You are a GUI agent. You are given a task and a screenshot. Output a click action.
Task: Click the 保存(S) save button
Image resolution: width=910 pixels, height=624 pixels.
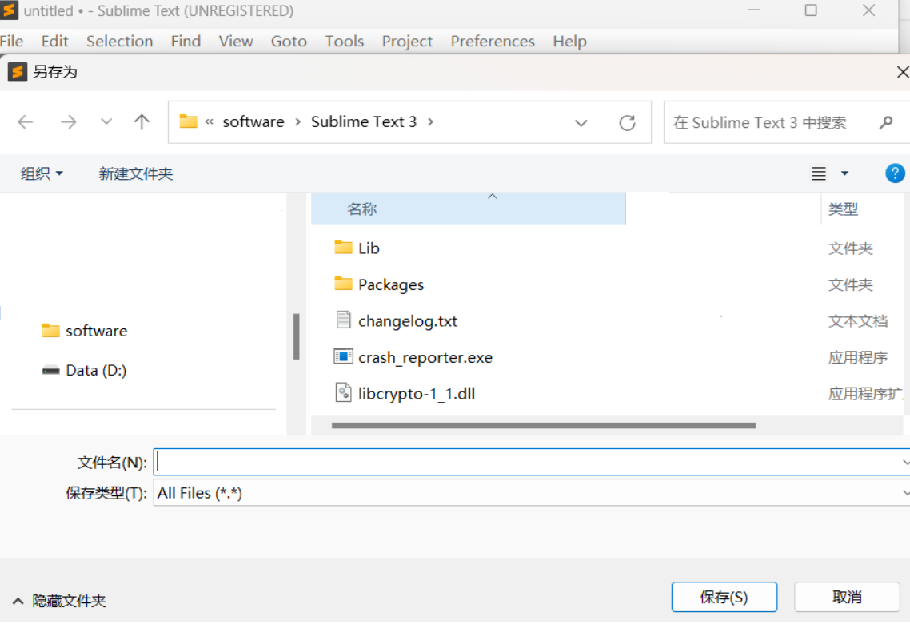click(724, 597)
